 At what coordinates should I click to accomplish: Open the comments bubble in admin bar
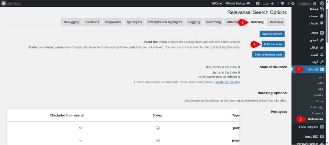(282, 3)
